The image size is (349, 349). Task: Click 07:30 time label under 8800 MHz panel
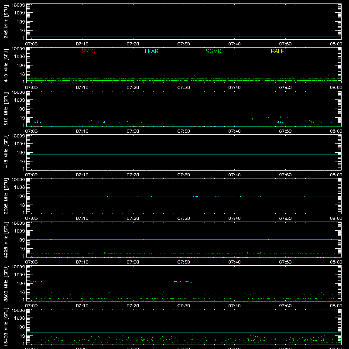coord(184,306)
